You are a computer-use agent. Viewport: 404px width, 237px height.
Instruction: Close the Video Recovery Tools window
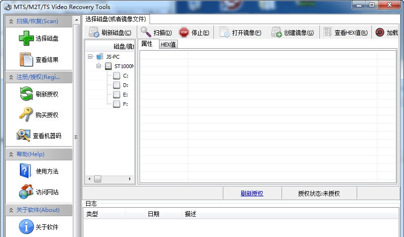pos(389,5)
